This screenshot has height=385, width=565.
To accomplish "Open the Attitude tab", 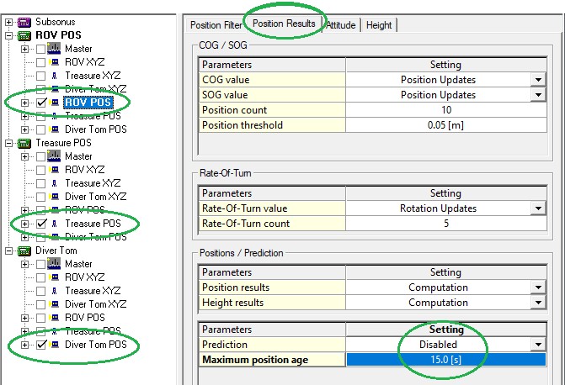I will tap(341, 25).
